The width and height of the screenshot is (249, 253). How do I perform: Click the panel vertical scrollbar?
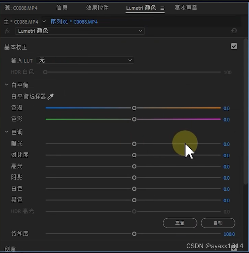[246, 111]
